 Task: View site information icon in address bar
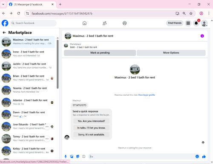(x=28, y=13)
